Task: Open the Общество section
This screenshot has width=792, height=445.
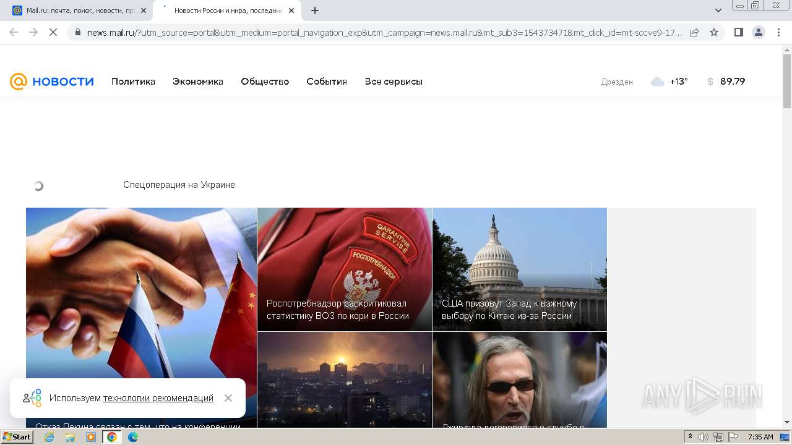Action: 265,82
